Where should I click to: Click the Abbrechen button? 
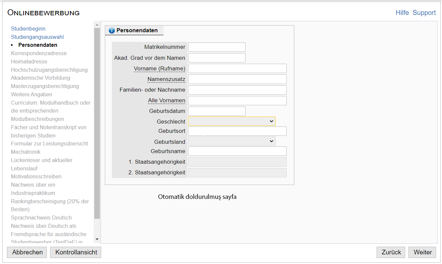[x=27, y=252]
